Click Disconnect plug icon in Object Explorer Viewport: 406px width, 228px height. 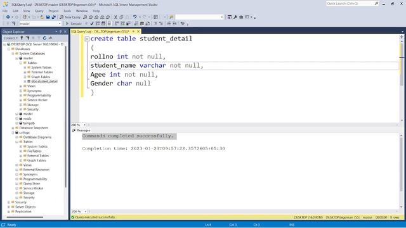27,38
